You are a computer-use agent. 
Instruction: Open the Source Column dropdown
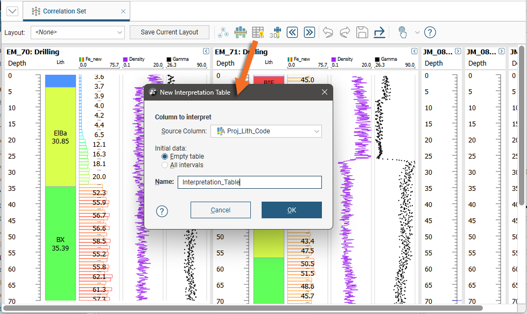266,131
